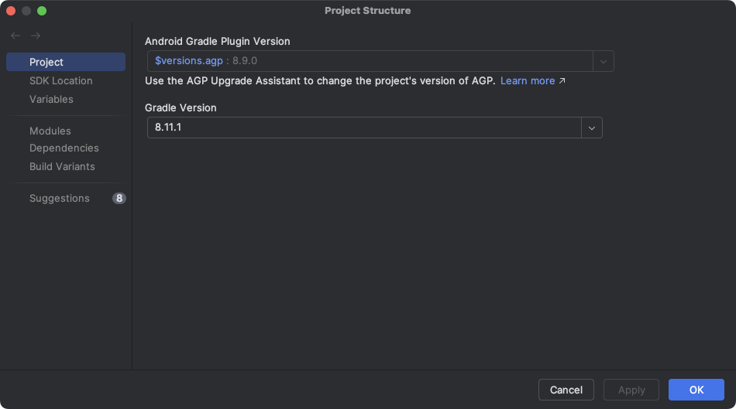Open the Modules section
Screen dimensions: 736x409
[x=50, y=131]
